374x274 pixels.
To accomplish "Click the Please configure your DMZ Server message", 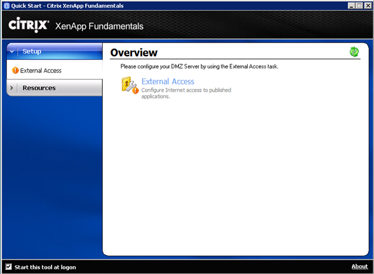I will (199, 66).
